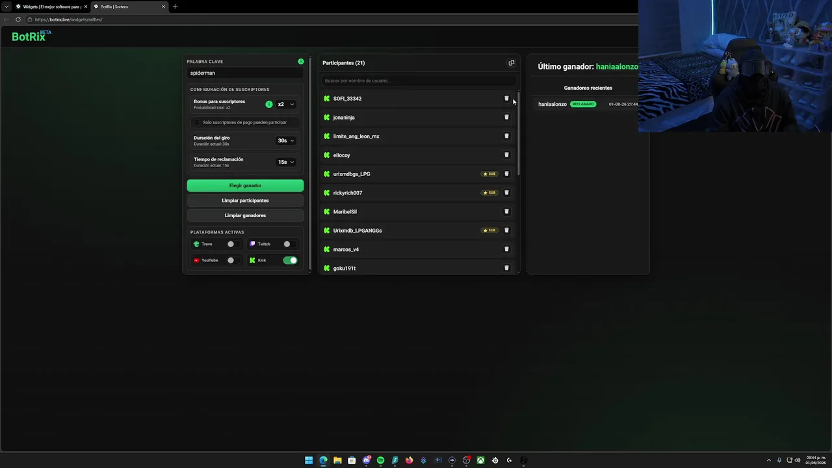Open the taskbar clock and date

click(x=816, y=460)
